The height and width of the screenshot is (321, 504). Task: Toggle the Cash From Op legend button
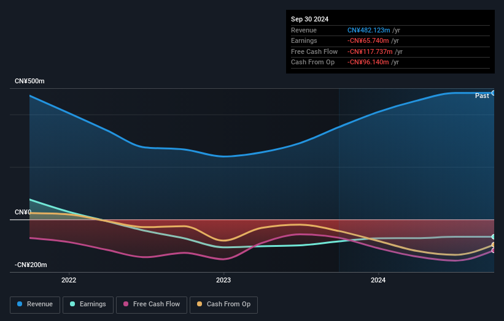(223, 304)
